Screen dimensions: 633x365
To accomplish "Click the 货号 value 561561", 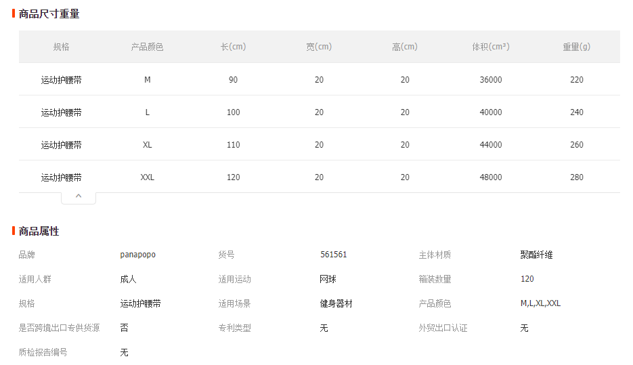I will (x=334, y=255).
